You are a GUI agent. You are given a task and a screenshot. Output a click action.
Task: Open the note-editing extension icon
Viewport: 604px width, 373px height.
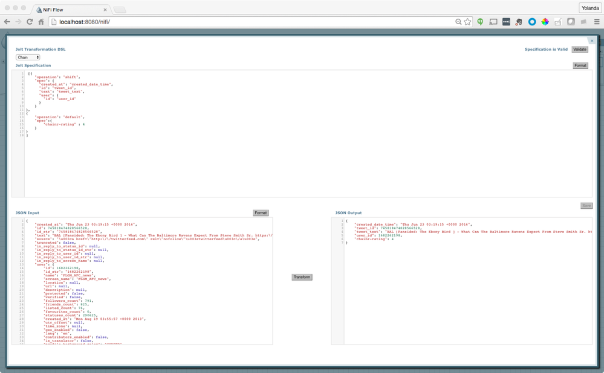(558, 21)
